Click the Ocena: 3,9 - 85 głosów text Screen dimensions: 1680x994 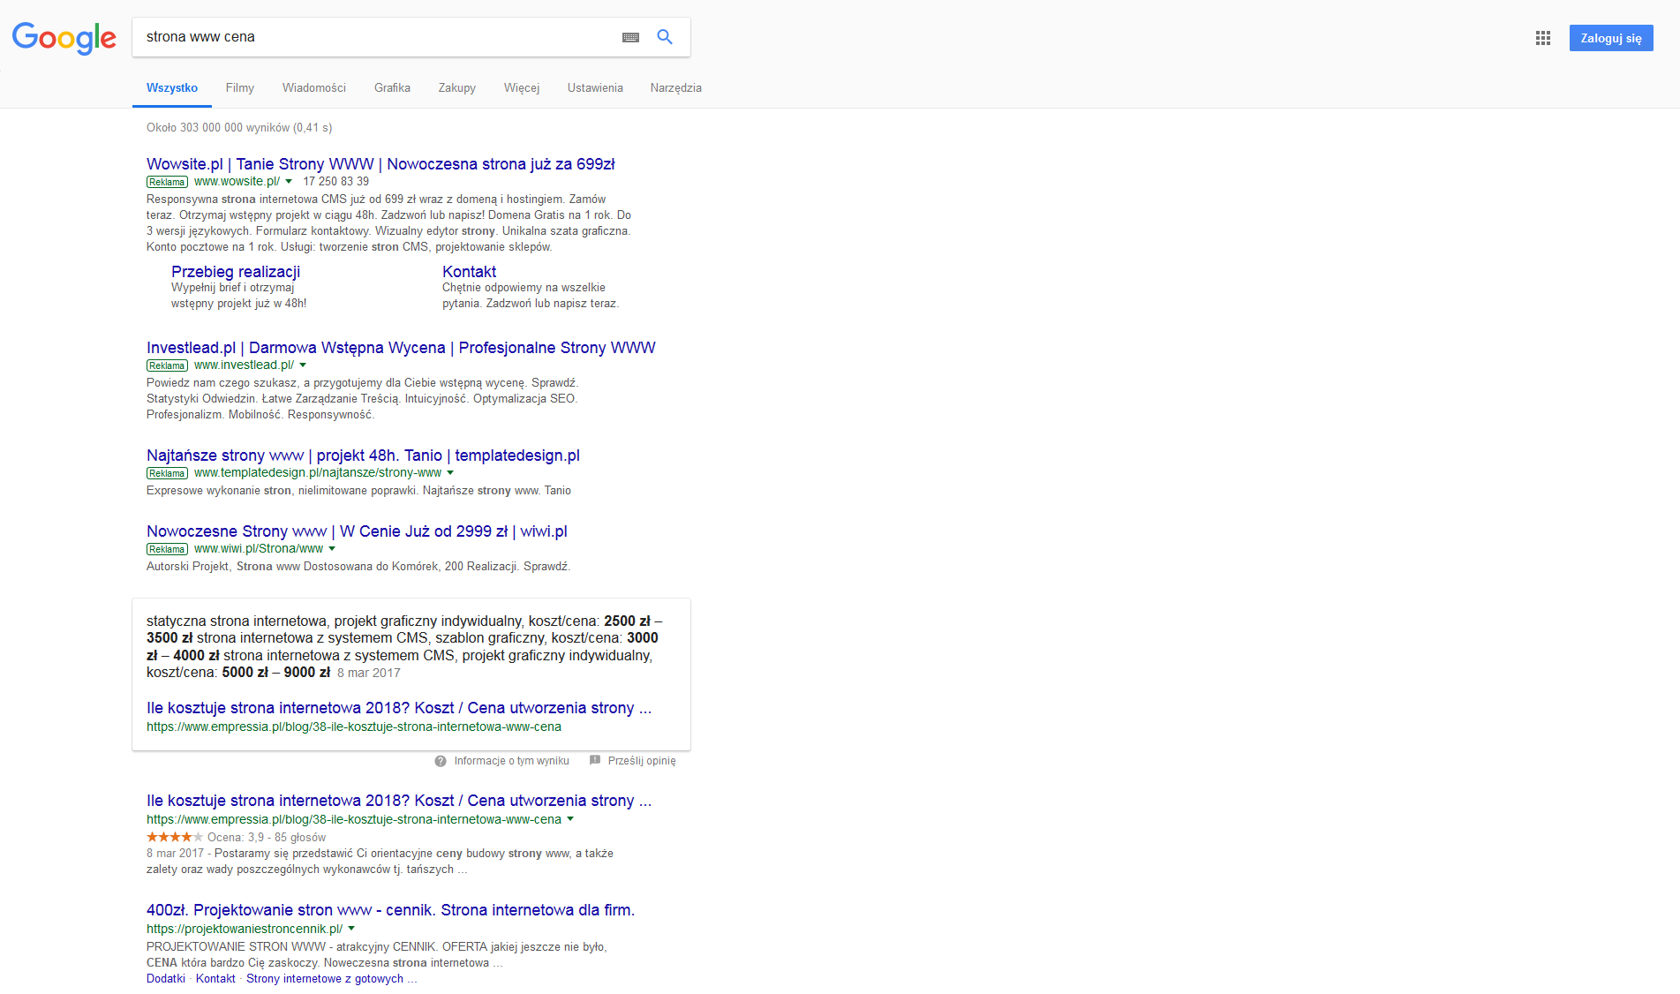click(267, 838)
